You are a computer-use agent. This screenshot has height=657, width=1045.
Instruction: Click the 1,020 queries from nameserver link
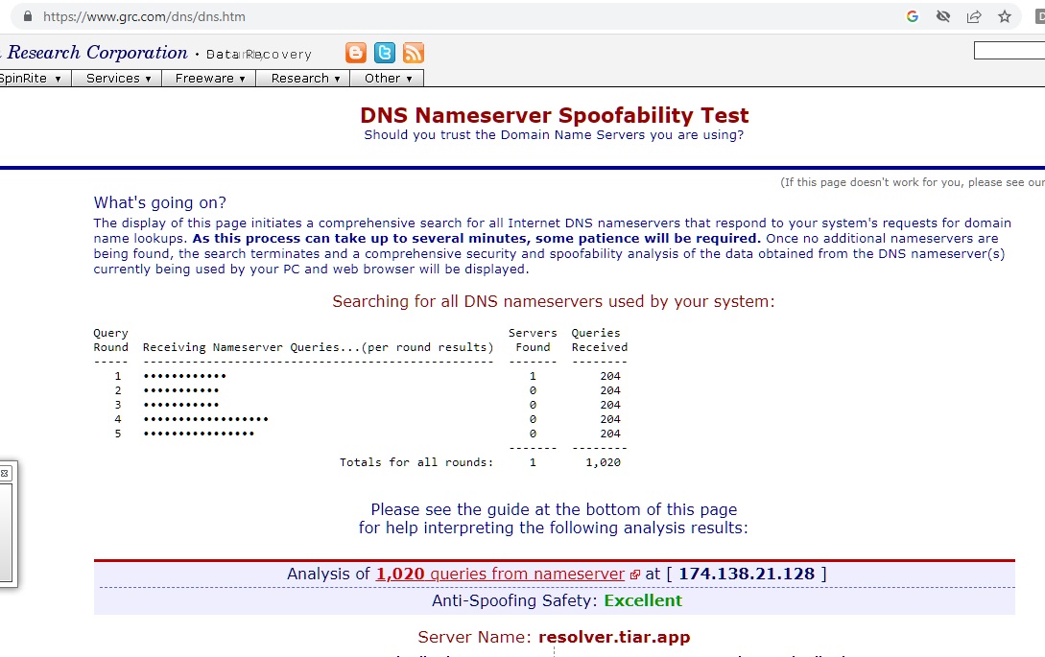500,574
